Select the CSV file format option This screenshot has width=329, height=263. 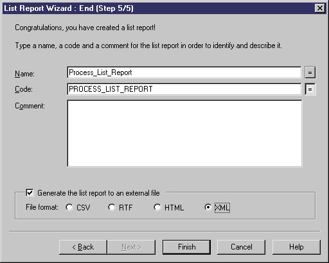(x=69, y=207)
